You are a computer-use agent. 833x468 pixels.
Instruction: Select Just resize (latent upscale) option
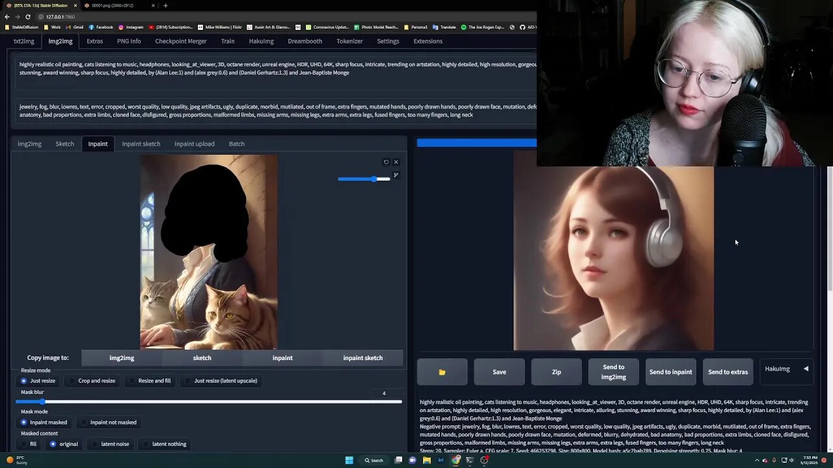click(221, 381)
